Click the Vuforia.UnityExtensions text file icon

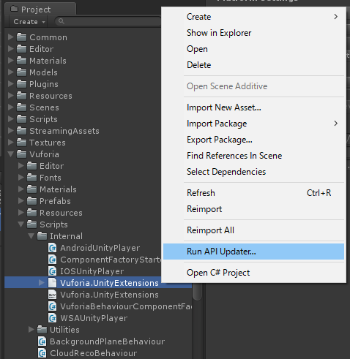[53, 295]
